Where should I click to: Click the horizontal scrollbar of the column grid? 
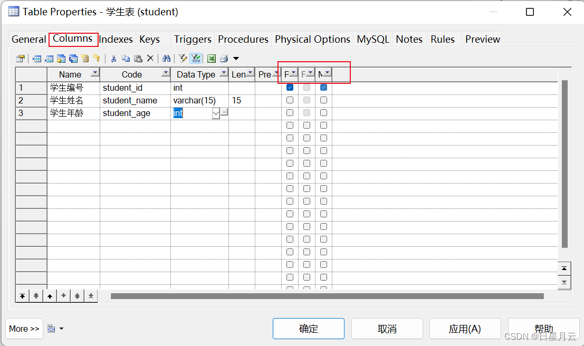click(x=327, y=296)
